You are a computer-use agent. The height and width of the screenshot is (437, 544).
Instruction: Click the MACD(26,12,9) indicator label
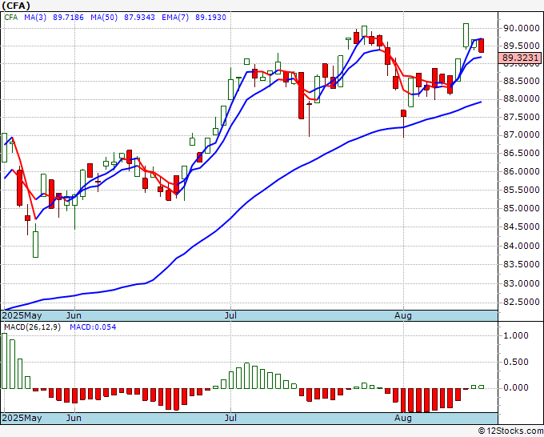tap(32, 327)
